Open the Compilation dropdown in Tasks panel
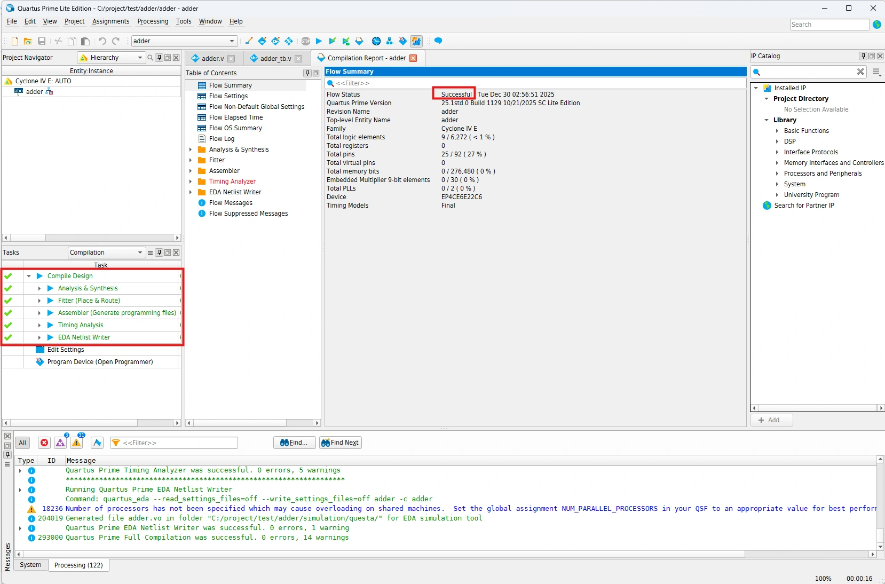Image resolution: width=885 pixels, height=584 pixels. [106, 252]
